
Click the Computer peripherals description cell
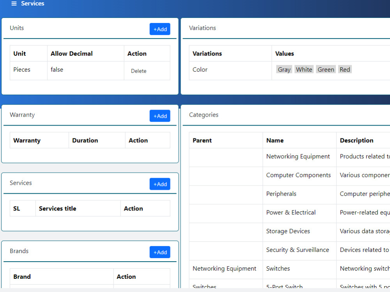click(x=363, y=195)
